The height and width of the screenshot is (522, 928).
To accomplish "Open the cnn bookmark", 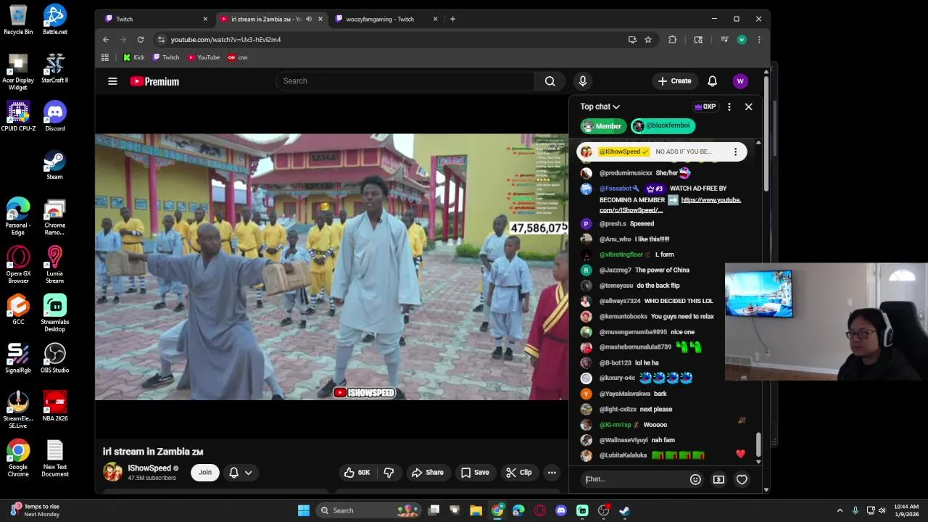I will 238,57.
